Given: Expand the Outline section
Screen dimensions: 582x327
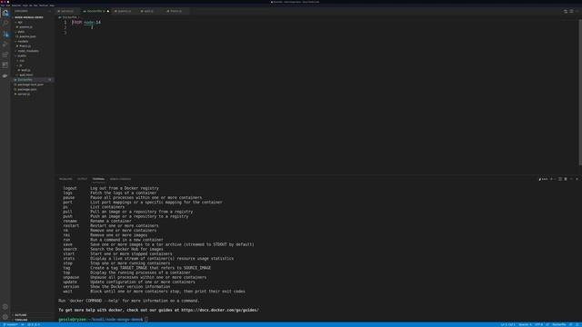Looking at the screenshot, I should click(x=20, y=315).
